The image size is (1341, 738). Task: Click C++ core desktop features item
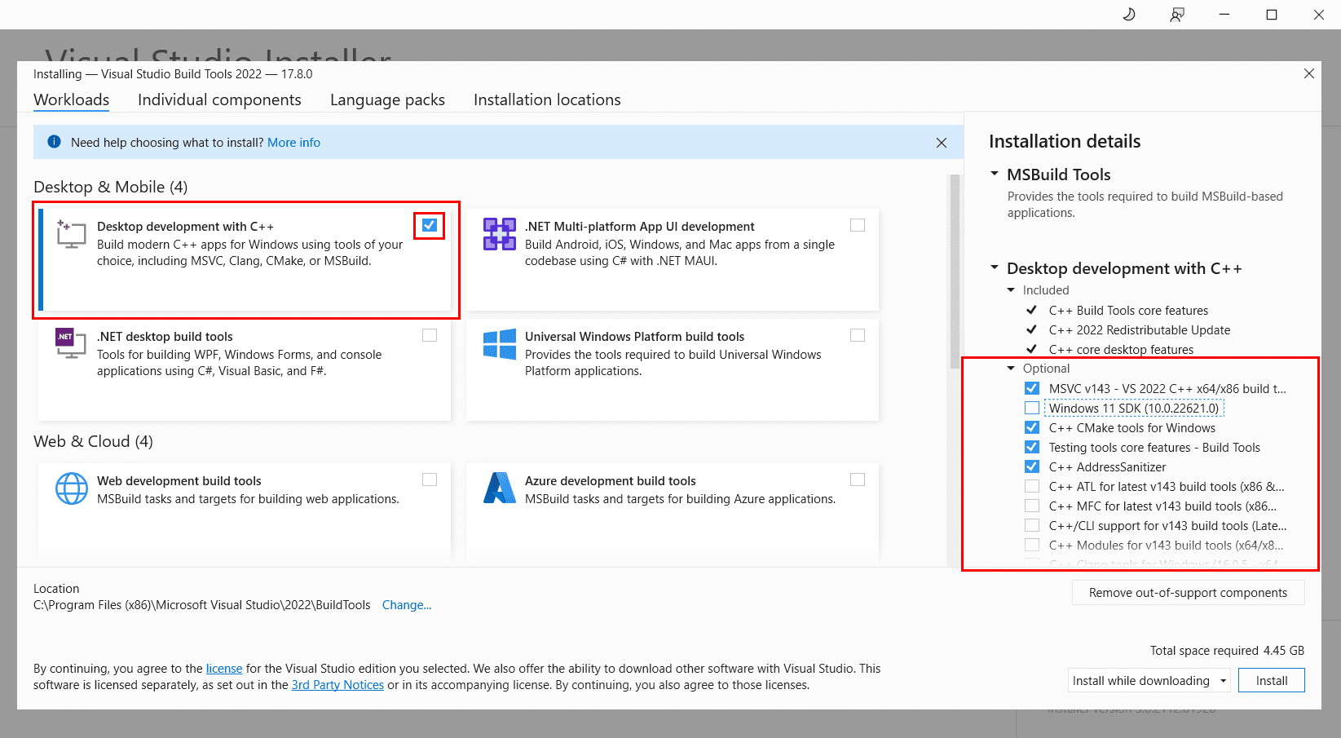point(1121,349)
